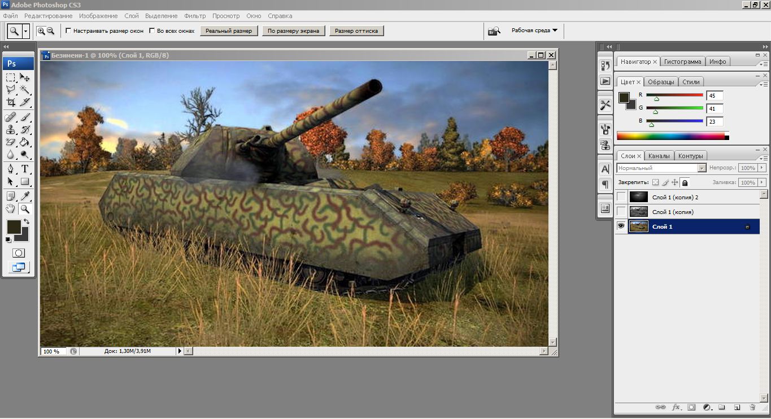Change the screen mode in the toolbox
The width and height of the screenshot is (771, 419).
[x=18, y=267]
